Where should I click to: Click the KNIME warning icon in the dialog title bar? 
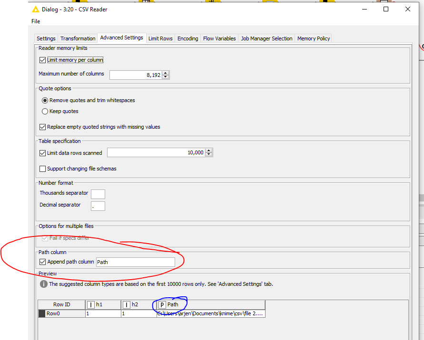coord(35,9)
